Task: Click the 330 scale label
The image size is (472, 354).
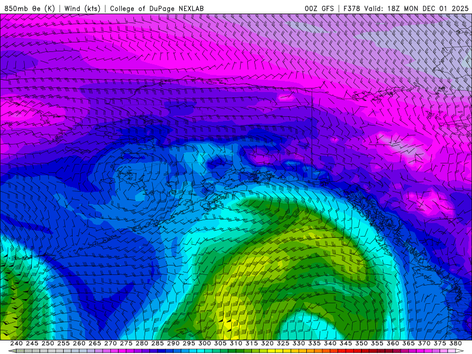Action: click(299, 343)
